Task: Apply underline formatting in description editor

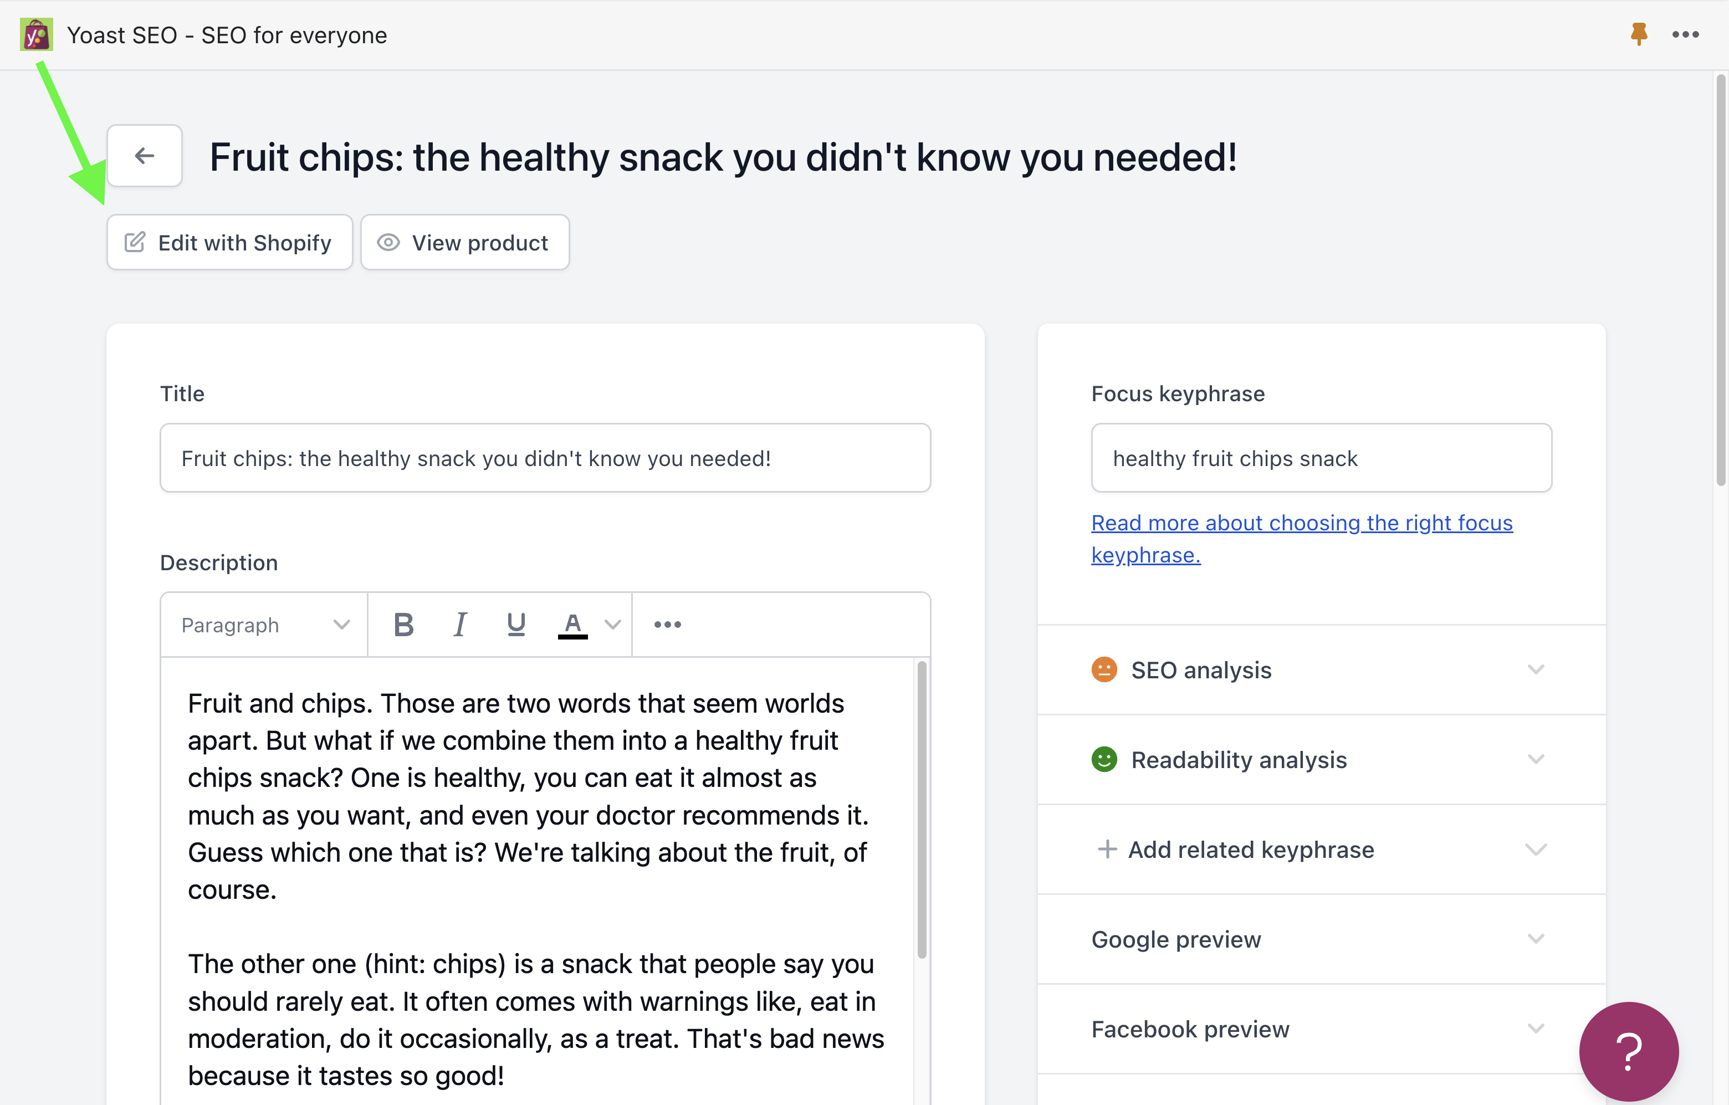Action: pos(515,625)
